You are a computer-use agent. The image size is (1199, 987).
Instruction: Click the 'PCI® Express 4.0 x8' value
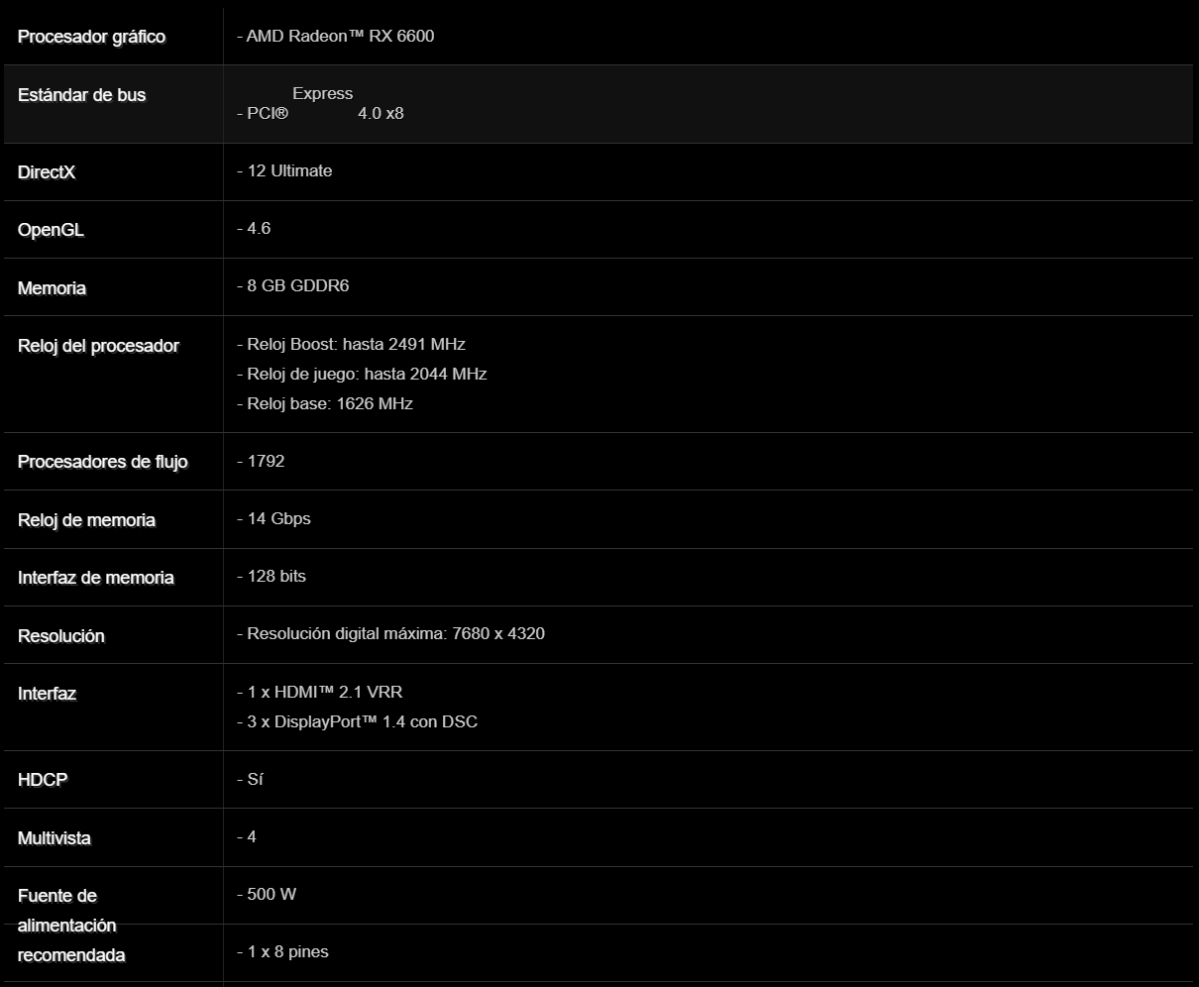(x=321, y=104)
